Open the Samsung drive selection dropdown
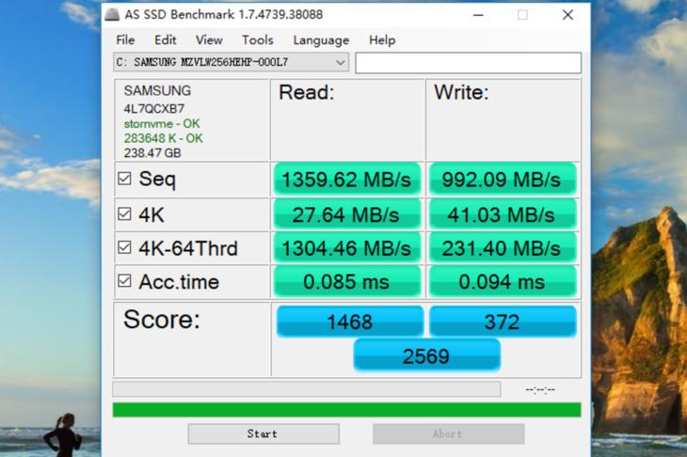Image resolution: width=687 pixels, height=457 pixels. pos(340,62)
